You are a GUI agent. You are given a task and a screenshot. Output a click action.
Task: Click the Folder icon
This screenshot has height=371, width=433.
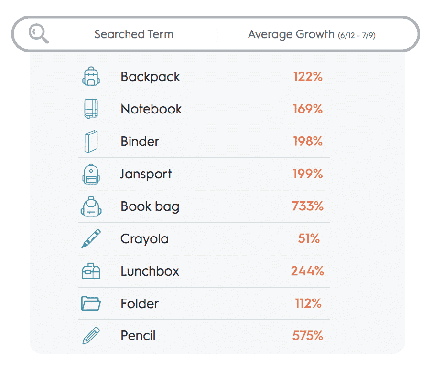click(91, 303)
